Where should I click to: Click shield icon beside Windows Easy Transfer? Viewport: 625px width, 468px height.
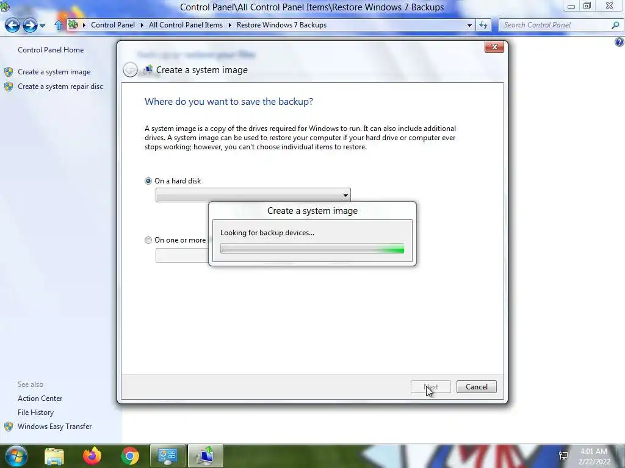(9, 427)
